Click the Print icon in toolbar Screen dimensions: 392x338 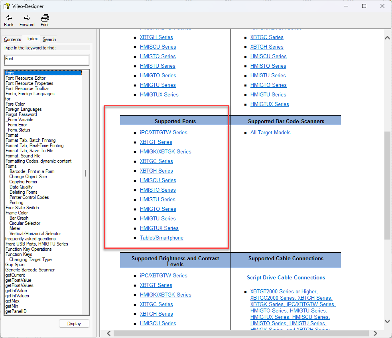pyautogui.click(x=45, y=18)
